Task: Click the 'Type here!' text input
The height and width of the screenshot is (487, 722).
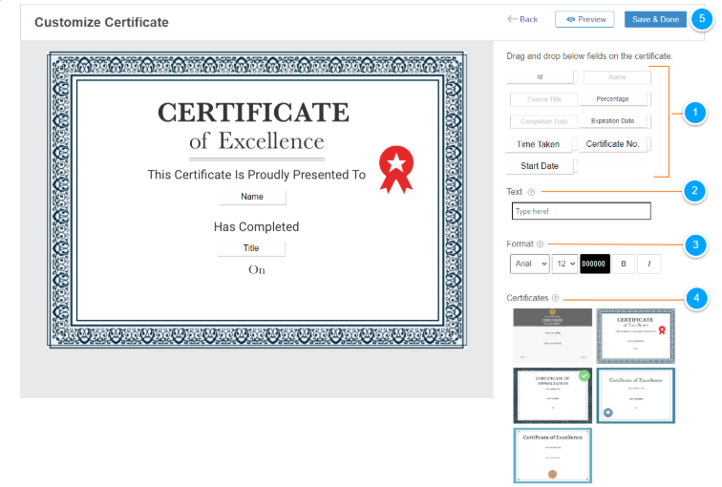Action: coord(580,211)
